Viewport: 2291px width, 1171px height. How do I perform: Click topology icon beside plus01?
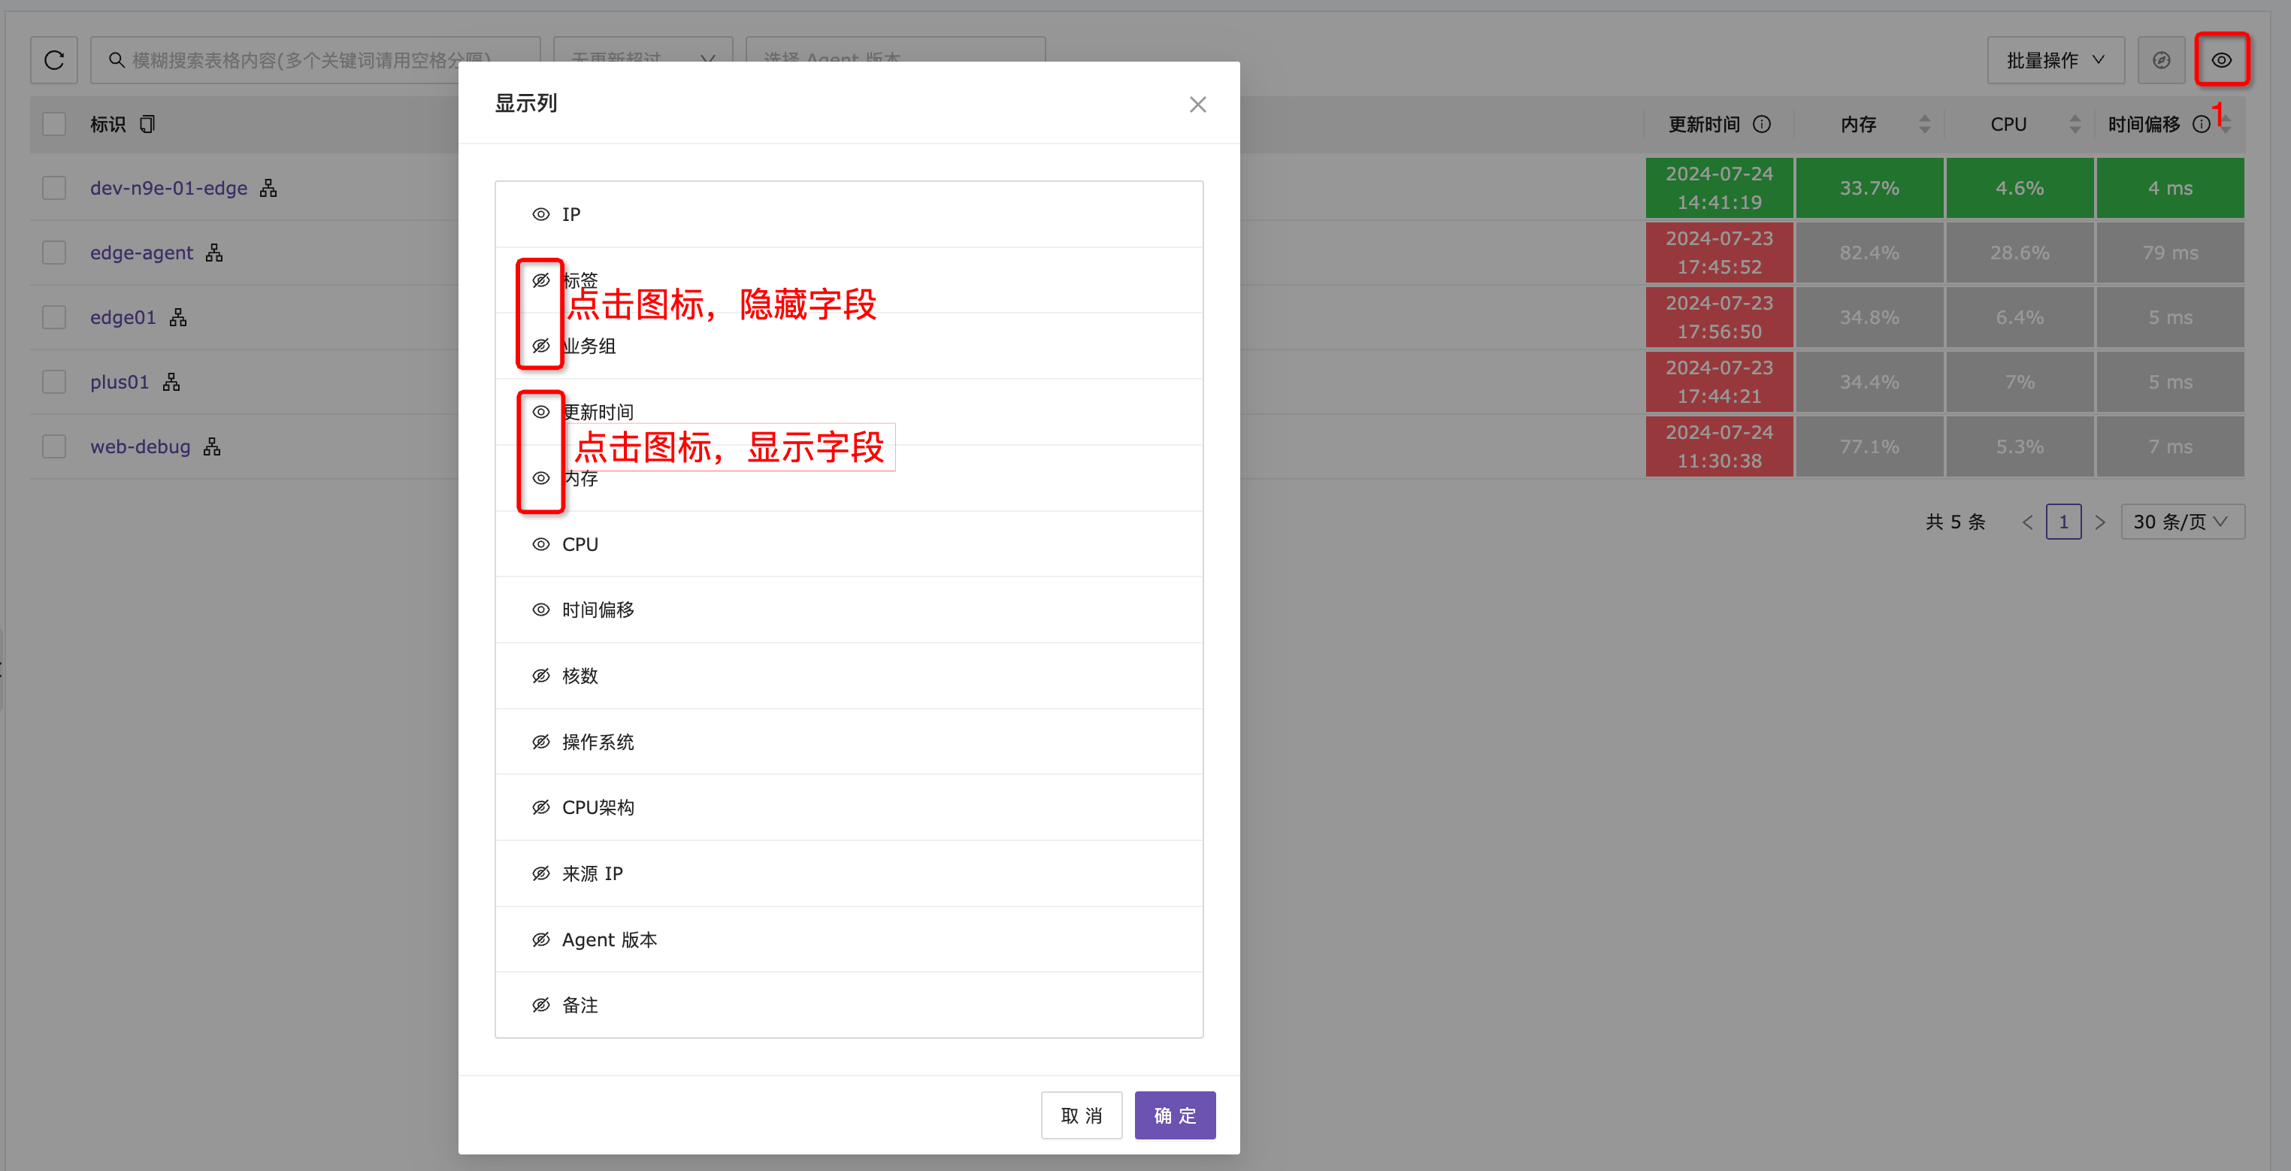tap(171, 382)
